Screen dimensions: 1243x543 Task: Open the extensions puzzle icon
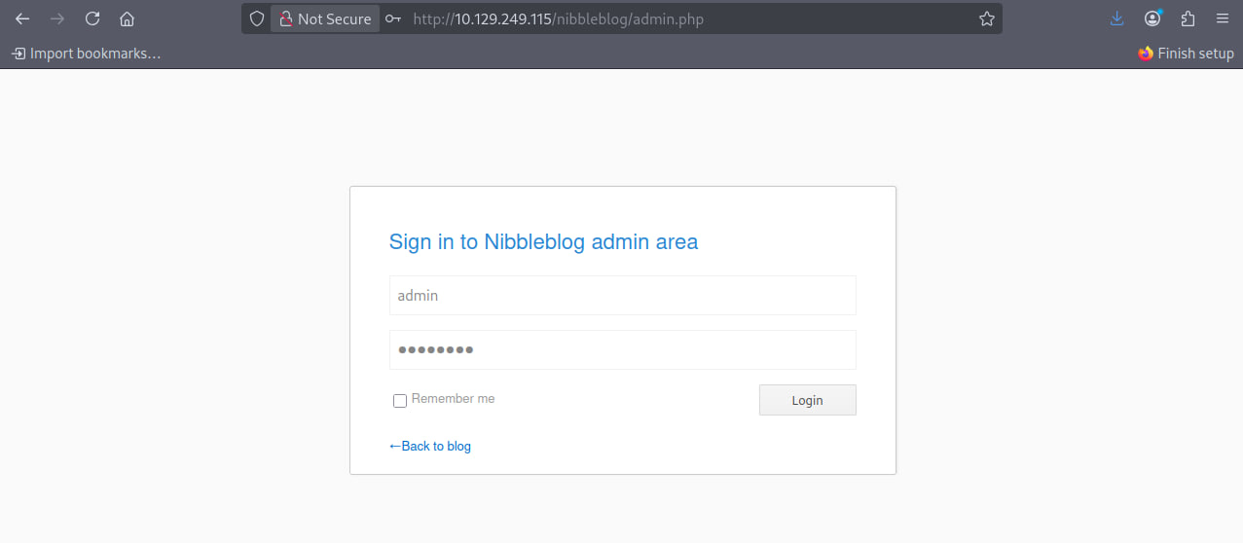[x=1188, y=18]
